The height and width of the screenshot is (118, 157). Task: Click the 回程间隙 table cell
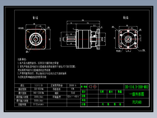[22, 104]
